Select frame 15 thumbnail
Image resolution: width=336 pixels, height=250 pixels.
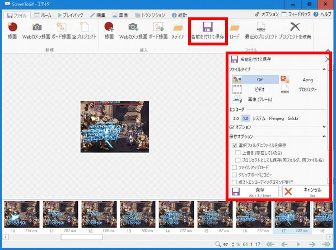pyautogui.click(x=215, y=215)
